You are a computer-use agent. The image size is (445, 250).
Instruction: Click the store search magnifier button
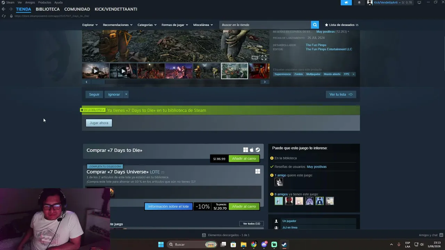[x=315, y=25]
